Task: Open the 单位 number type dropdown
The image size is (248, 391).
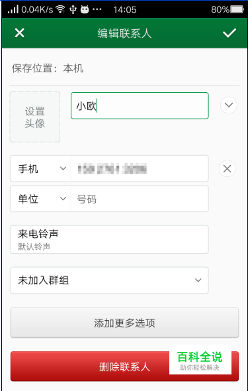Action: [40, 199]
